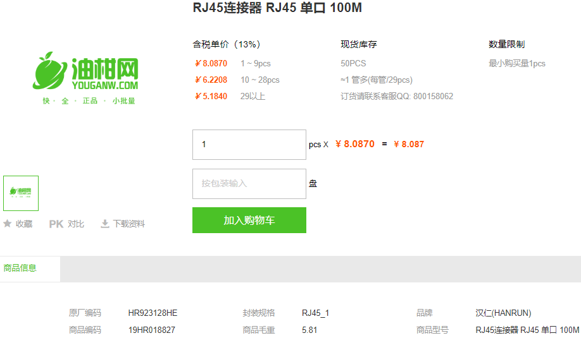The width and height of the screenshot is (581, 338).
Task: Click the ≈1 管多(每管/29pcs) text
Action: pos(377,80)
